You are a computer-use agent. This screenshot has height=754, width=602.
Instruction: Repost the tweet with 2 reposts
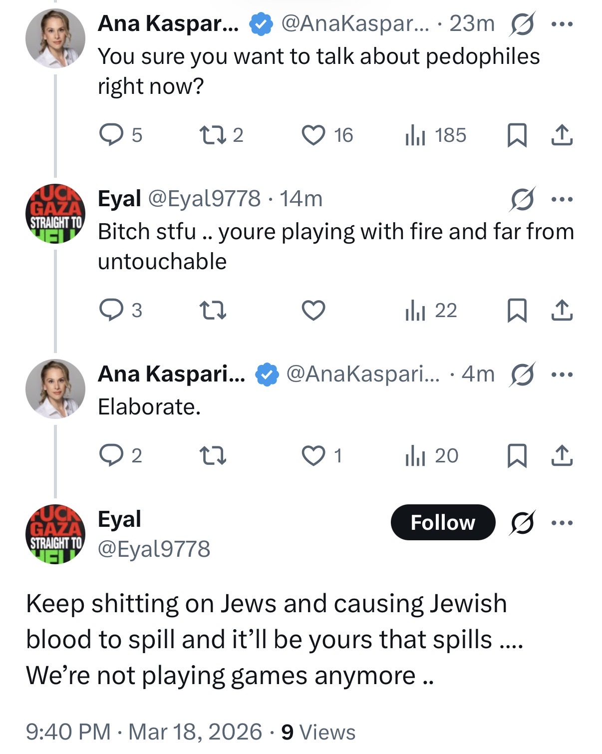213,135
